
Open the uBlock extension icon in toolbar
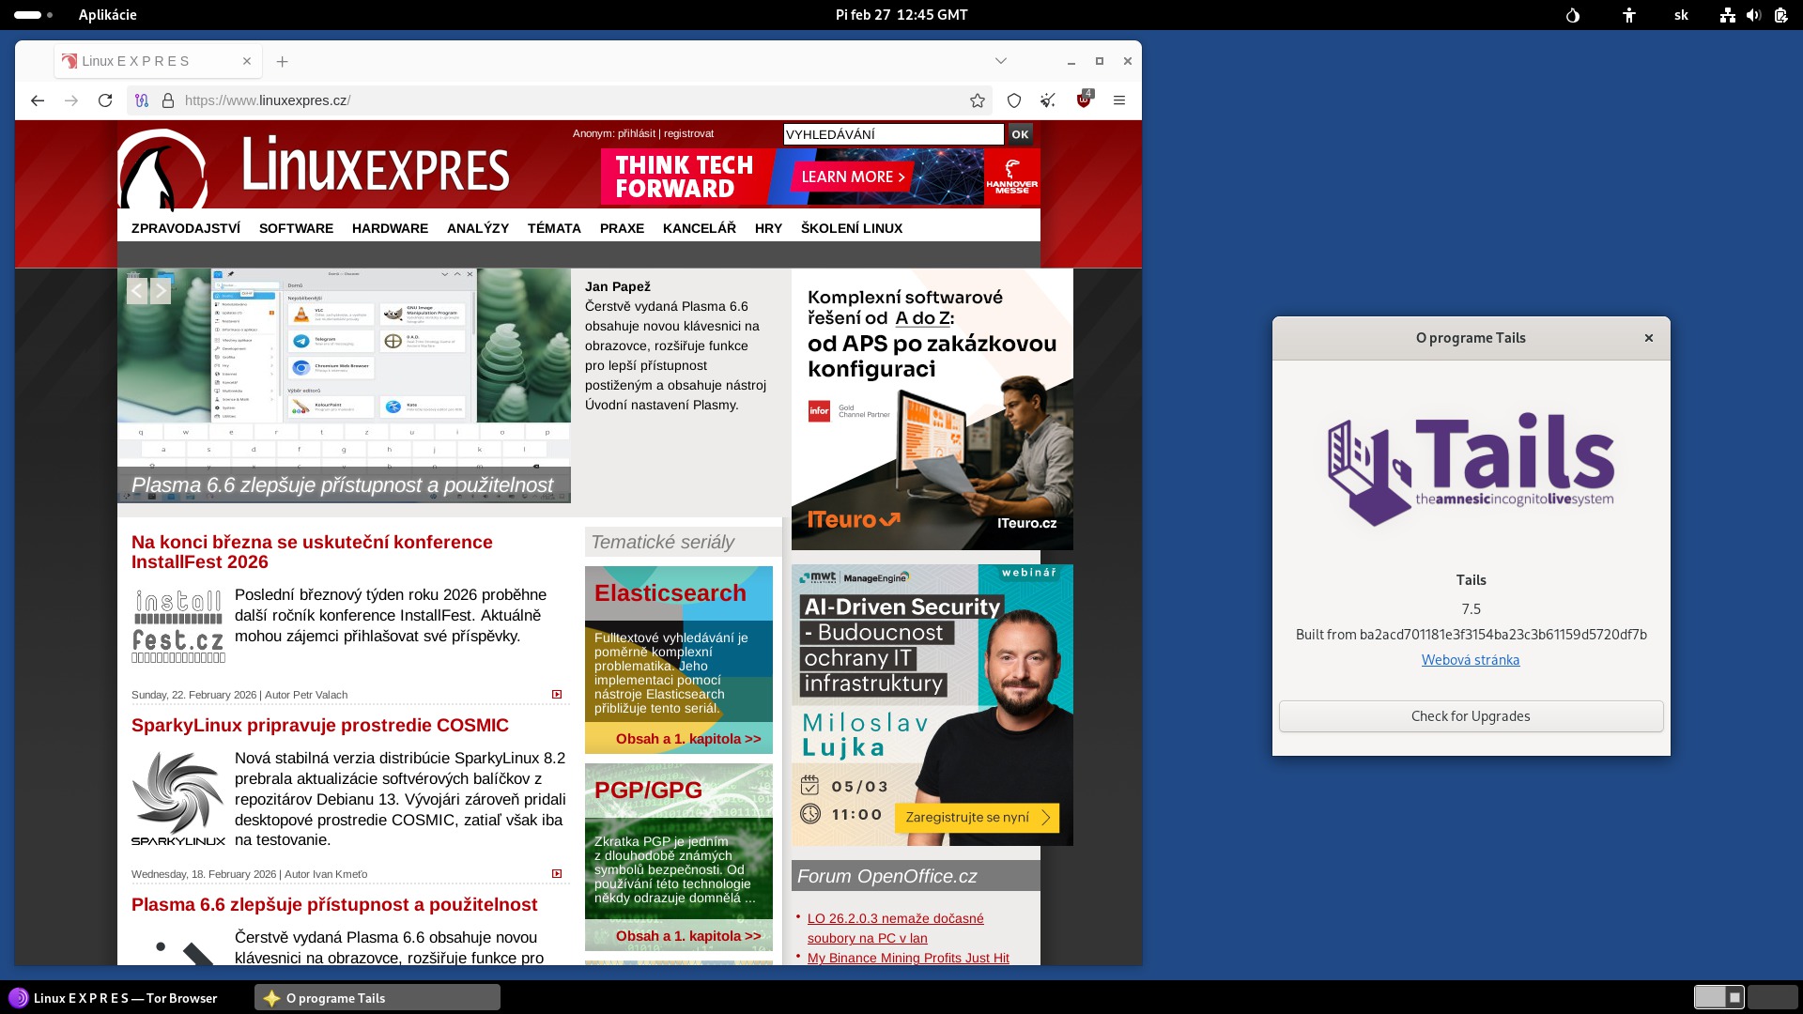tap(1084, 100)
